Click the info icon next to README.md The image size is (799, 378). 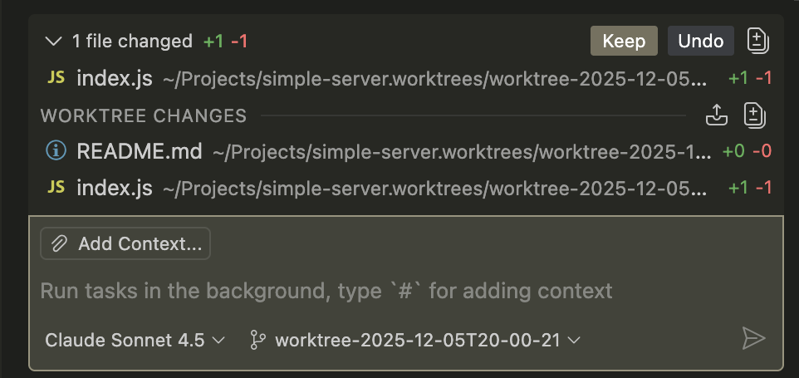tap(56, 151)
